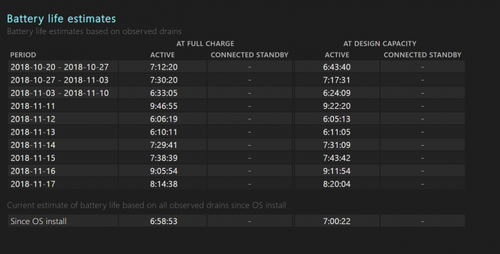Click the Battery life estimates heading
The width and height of the screenshot is (500, 254).
[x=61, y=19]
